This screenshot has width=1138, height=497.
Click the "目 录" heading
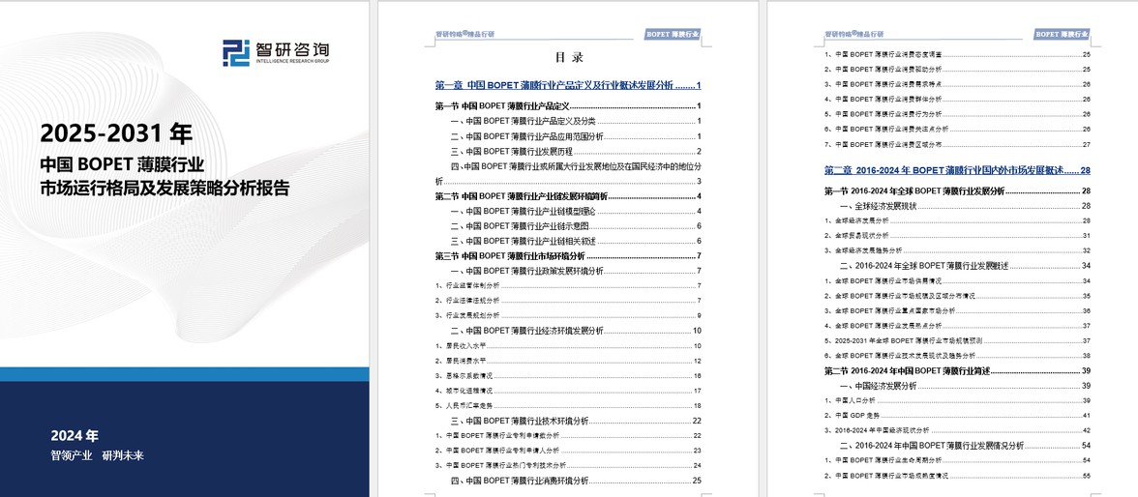click(x=568, y=57)
